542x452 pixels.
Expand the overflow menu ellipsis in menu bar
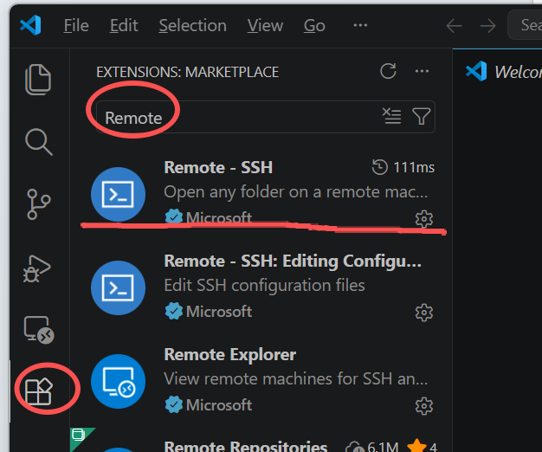pyautogui.click(x=360, y=25)
